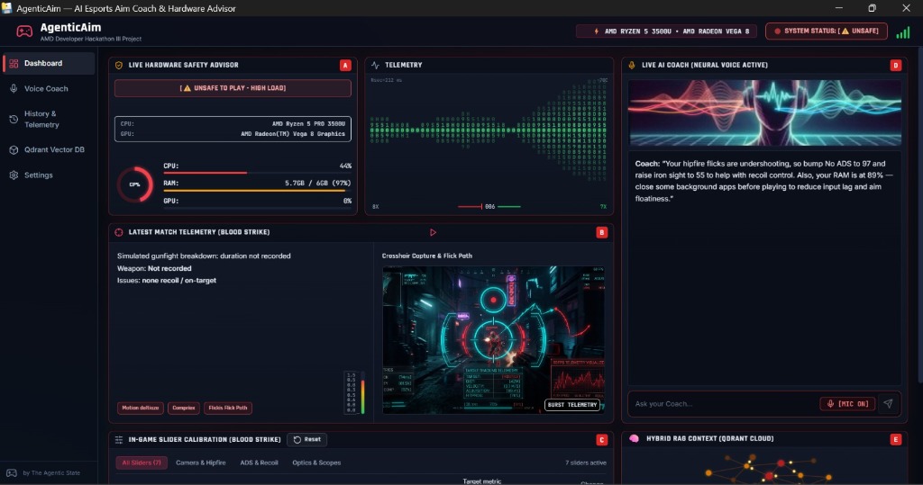Click the AgenticAim gamepad logo
The image size is (923, 485).
[x=24, y=31]
